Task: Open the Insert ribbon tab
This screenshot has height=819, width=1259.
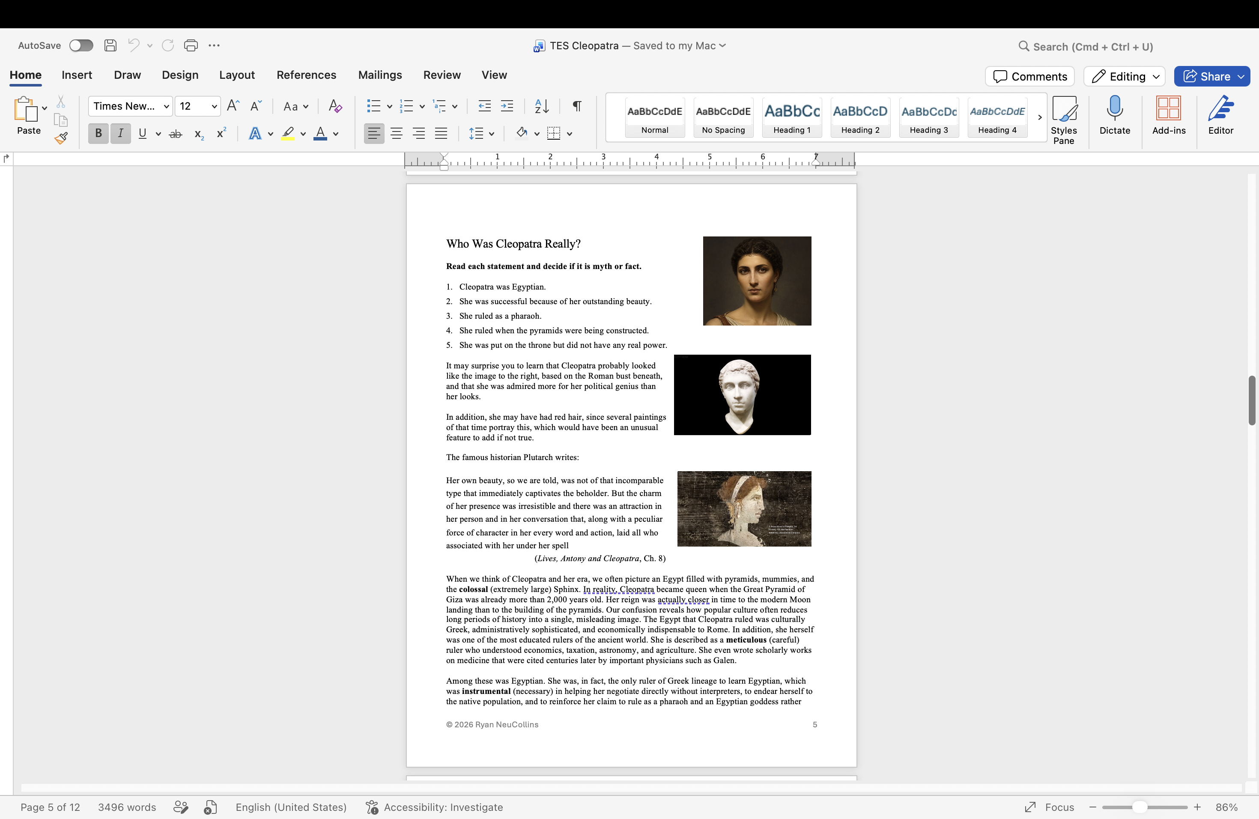Action: [x=77, y=75]
